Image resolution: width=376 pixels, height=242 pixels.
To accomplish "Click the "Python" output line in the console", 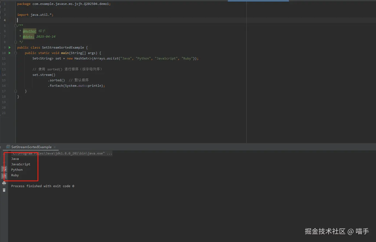I will (17, 170).
